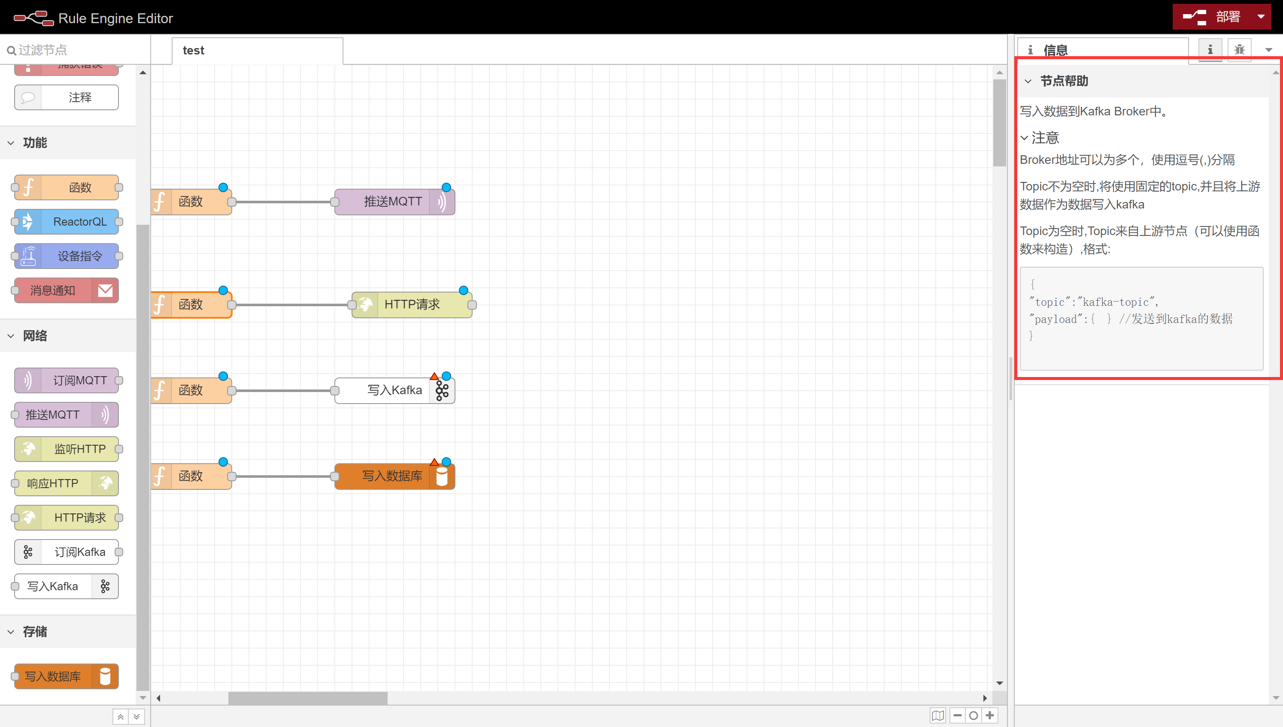Click the canvas vertical scrollbar thumb

coord(999,123)
